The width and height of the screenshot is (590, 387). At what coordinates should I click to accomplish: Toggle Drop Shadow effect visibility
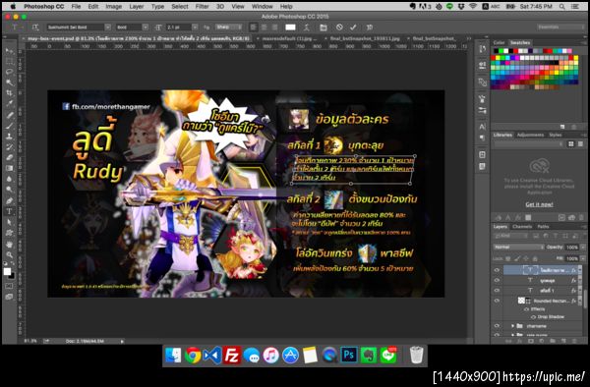coord(533,316)
